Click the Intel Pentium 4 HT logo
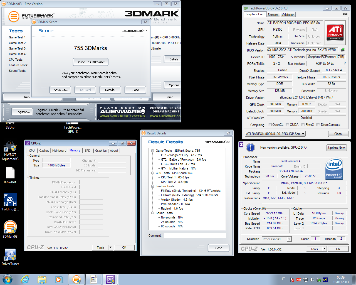Screen dimensions: 356x285 pos(334,169)
